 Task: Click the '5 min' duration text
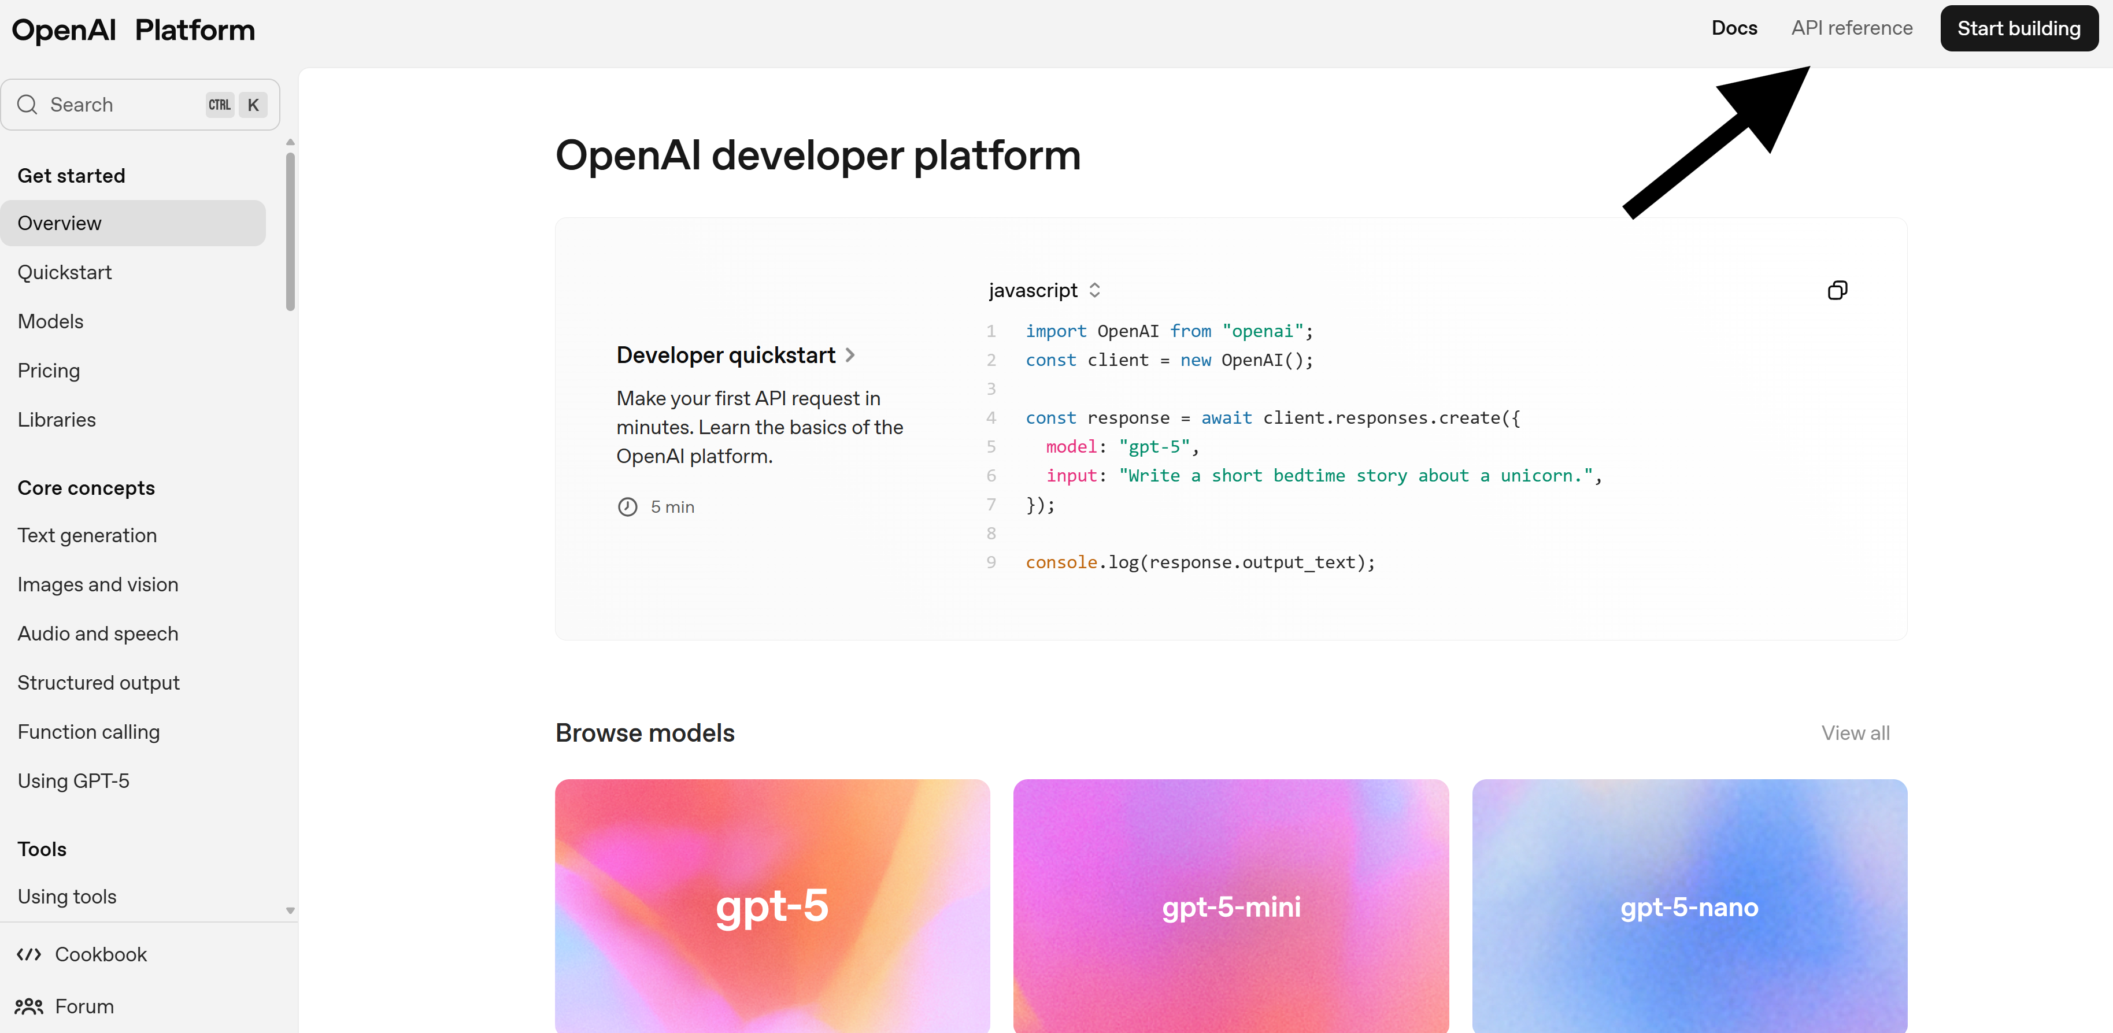(x=672, y=507)
